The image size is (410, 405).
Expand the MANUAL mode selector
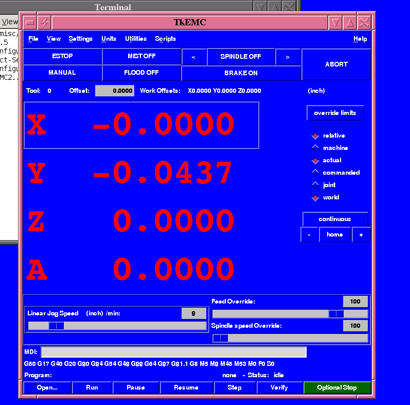62,73
